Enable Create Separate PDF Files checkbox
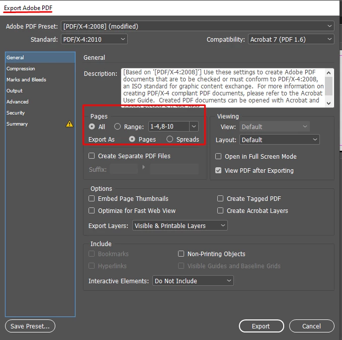342x340 pixels. click(x=92, y=156)
